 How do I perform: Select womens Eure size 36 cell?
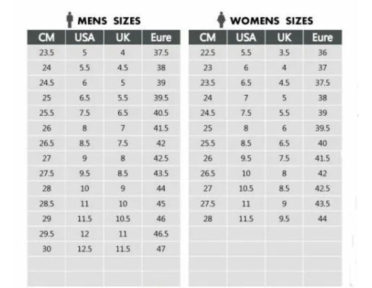point(322,52)
